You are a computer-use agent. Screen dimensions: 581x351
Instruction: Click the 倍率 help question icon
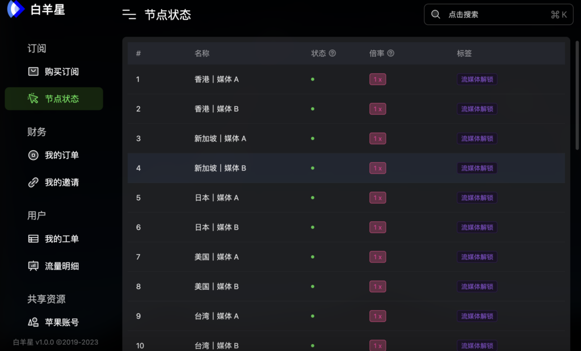tap(390, 53)
